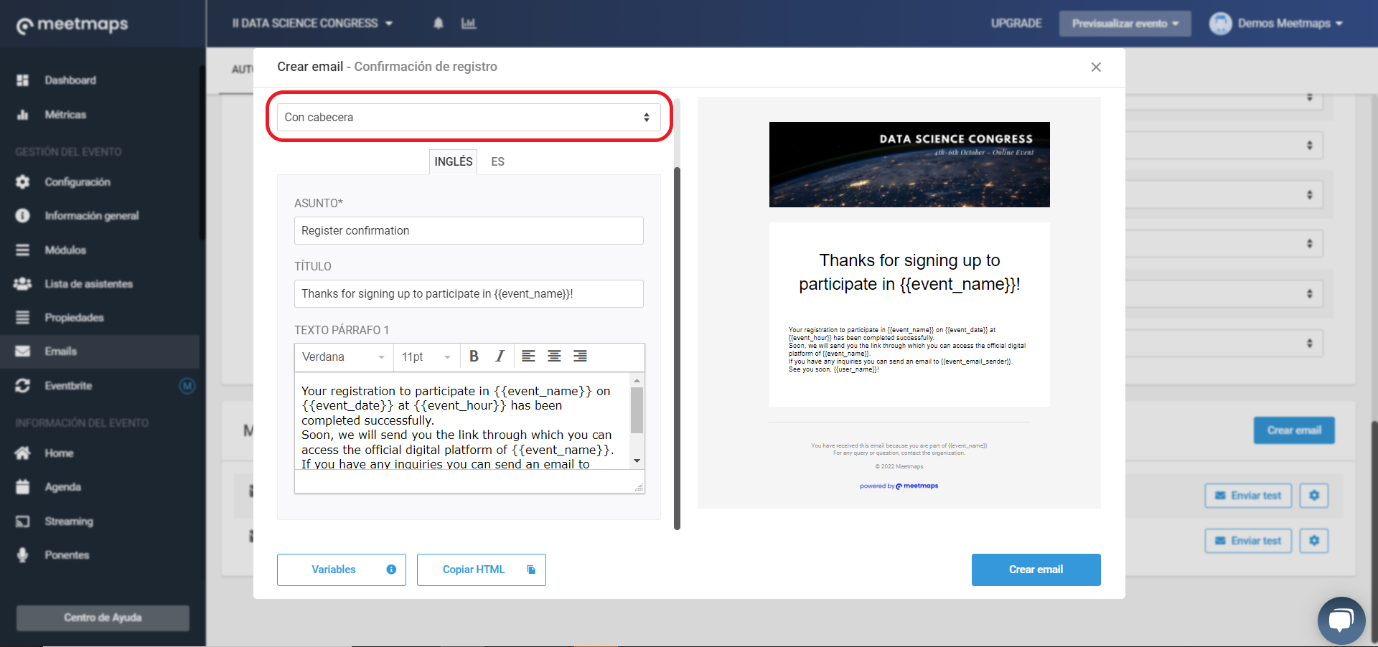Screen dimensions: 1378x647
Task: Click the UPGRADE link
Action: click(x=1016, y=24)
